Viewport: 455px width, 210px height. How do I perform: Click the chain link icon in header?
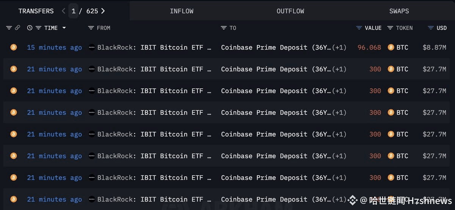17,28
